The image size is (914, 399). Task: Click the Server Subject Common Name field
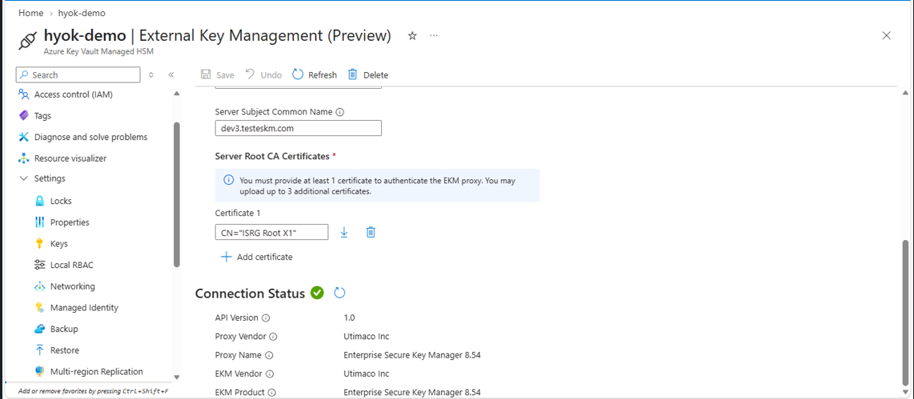[299, 128]
